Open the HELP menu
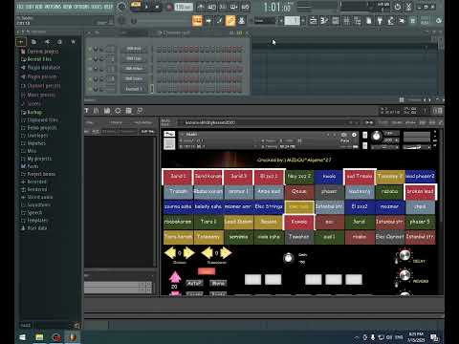This screenshot has width=459, height=344. (108, 7)
